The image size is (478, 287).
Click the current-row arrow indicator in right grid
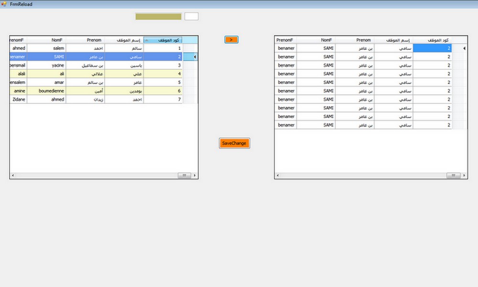463,48
